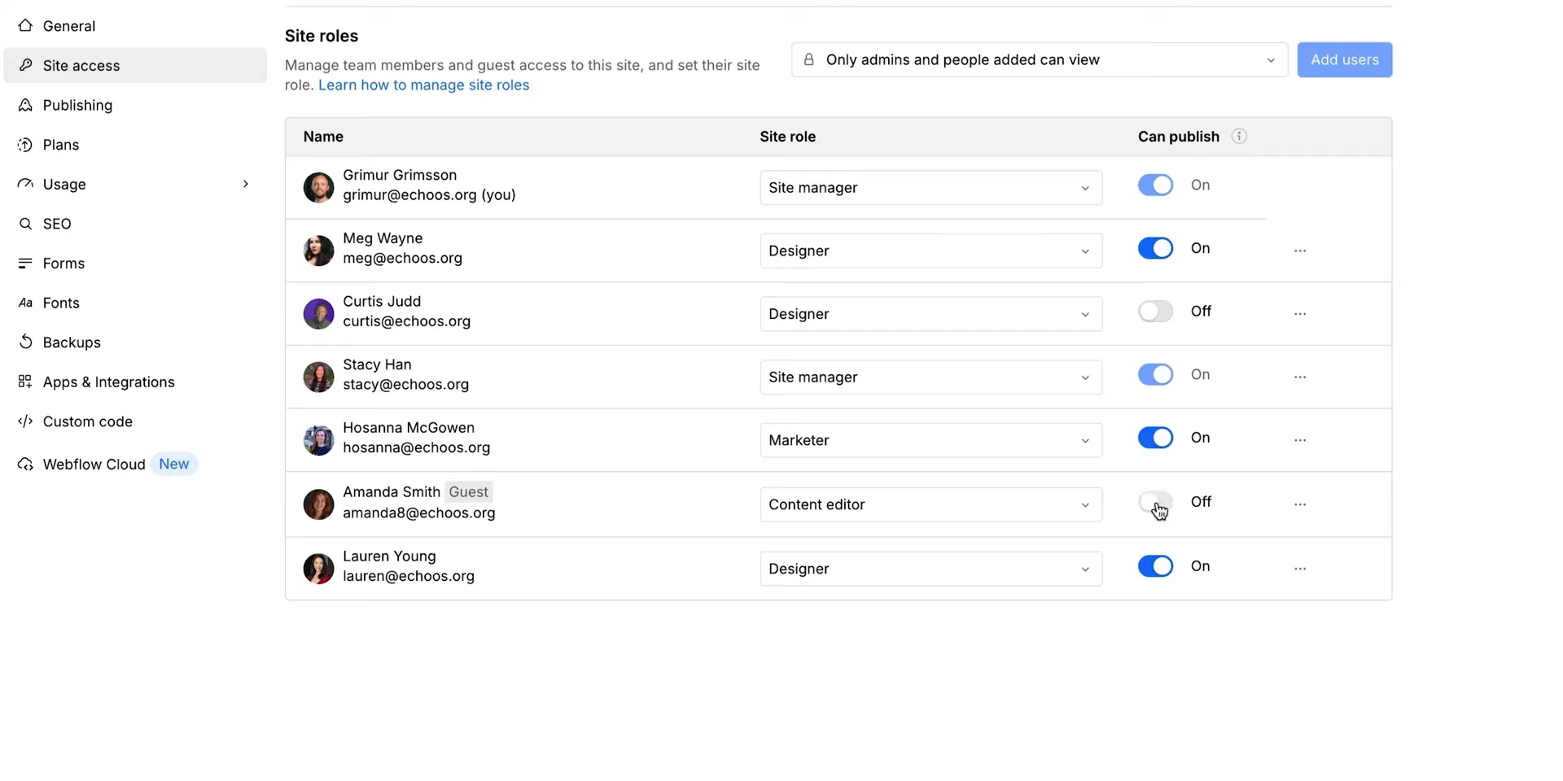This screenshot has height=781, width=1563.
Task: Enable Can publish for Amanda Smith
Action: coord(1155,502)
